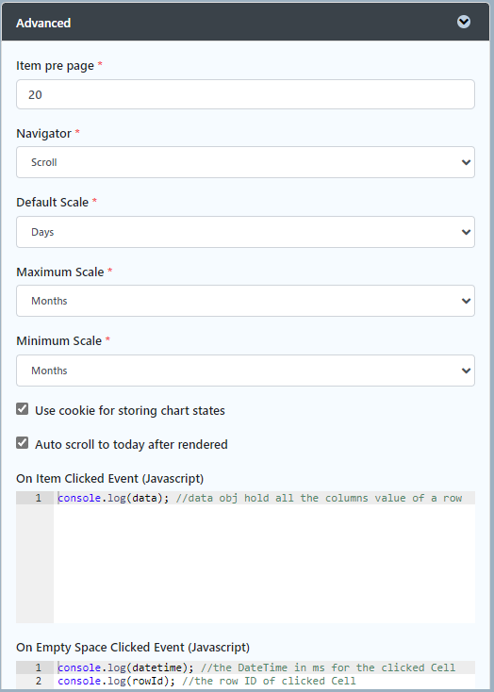Click the Maximum Scale dropdown arrow
The width and height of the screenshot is (494, 692).
coord(466,301)
